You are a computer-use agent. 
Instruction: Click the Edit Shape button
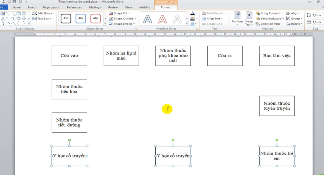[44, 13]
